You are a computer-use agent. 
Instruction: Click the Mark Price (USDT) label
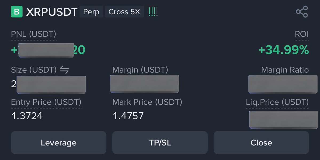(x=147, y=102)
